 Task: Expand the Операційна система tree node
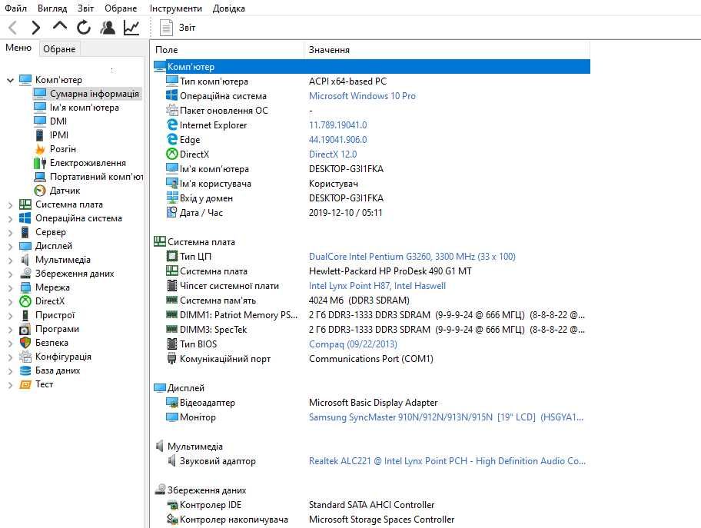pyautogui.click(x=10, y=219)
